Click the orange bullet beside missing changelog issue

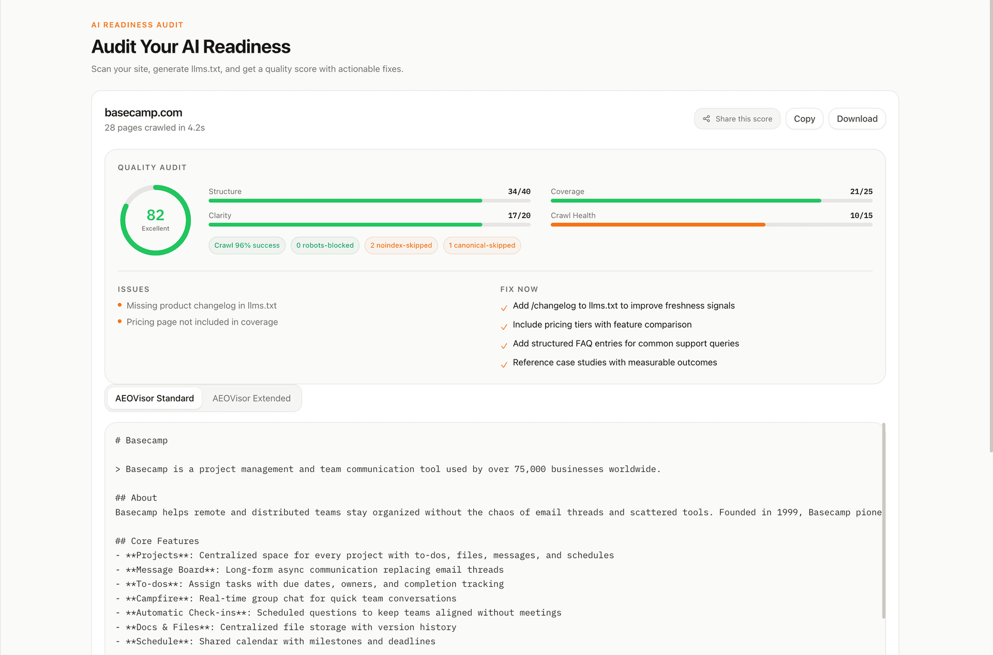click(119, 305)
